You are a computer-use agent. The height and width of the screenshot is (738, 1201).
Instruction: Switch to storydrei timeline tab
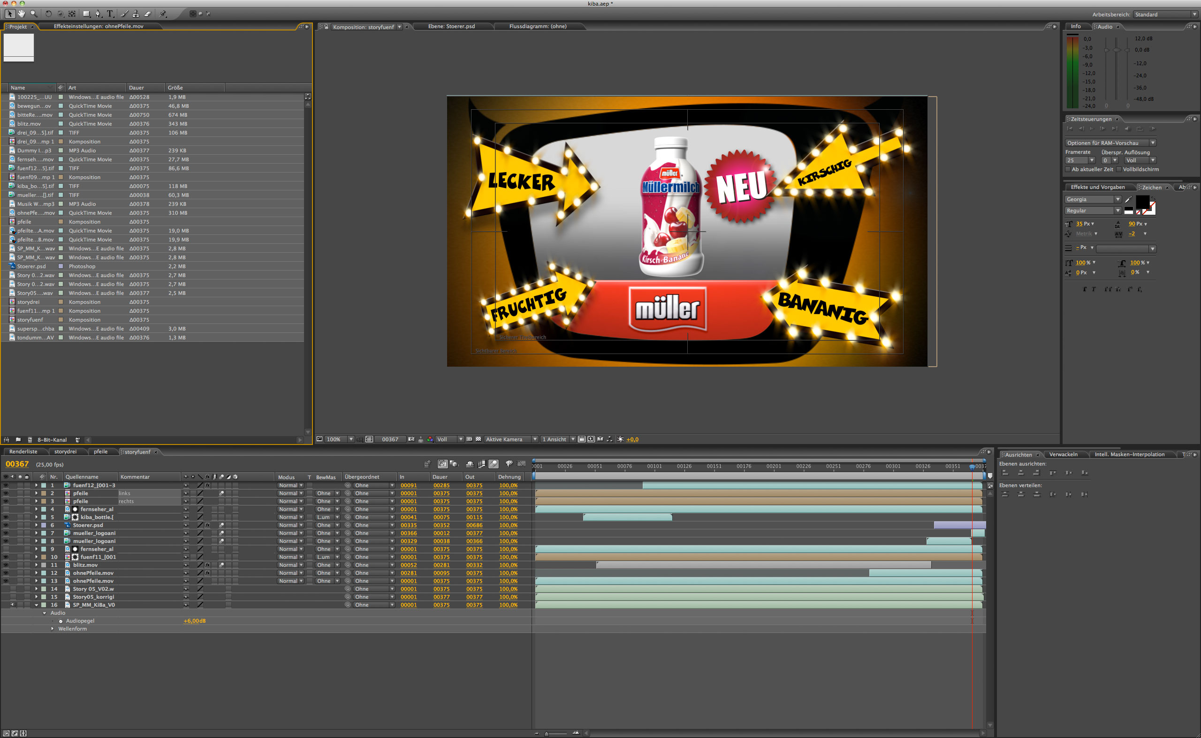pyautogui.click(x=66, y=452)
